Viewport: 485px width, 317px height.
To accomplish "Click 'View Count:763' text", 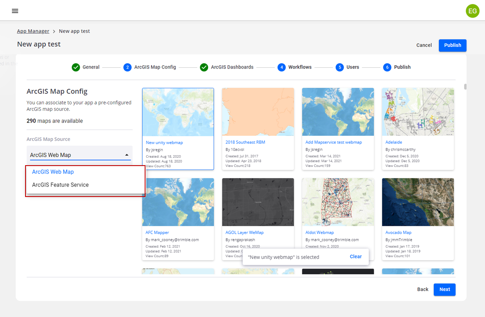I will click(158, 166).
